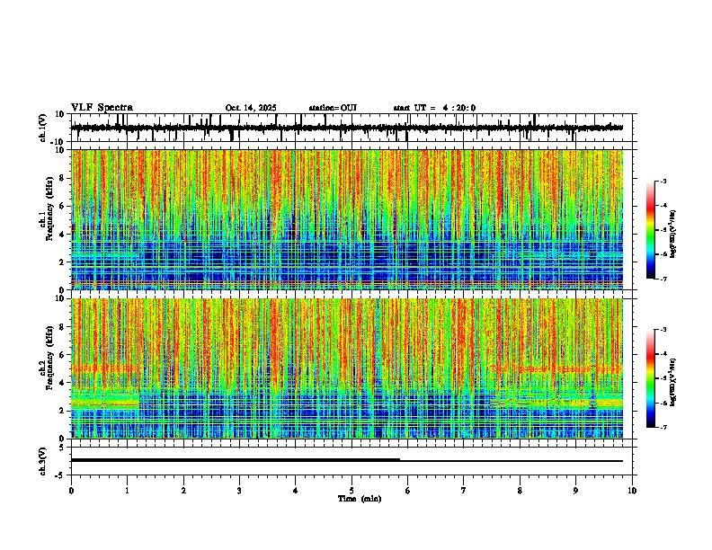Click the '-3' label on ch.2 colorbar
Image resolution: width=712 pixels, height=550 pixels.
click(663, 330)
